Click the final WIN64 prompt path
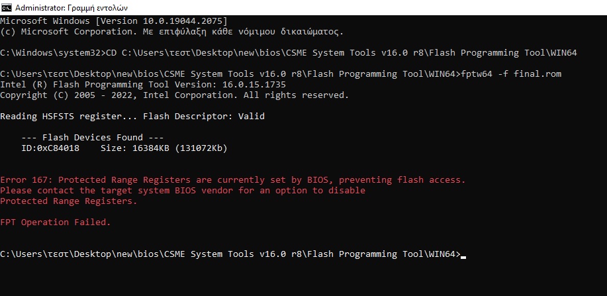Image resolution: width=607 pixels, height=296 pixels. click(230, 254)
